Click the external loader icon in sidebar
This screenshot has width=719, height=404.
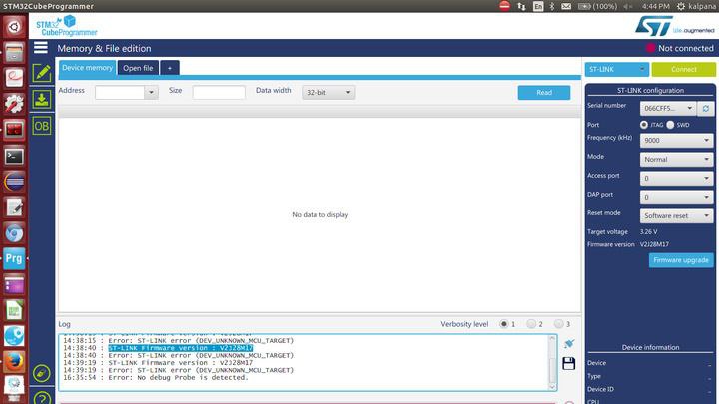41,373
